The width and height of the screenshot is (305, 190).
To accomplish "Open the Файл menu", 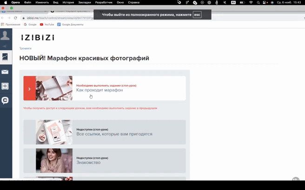I will (x=27, y=2).
